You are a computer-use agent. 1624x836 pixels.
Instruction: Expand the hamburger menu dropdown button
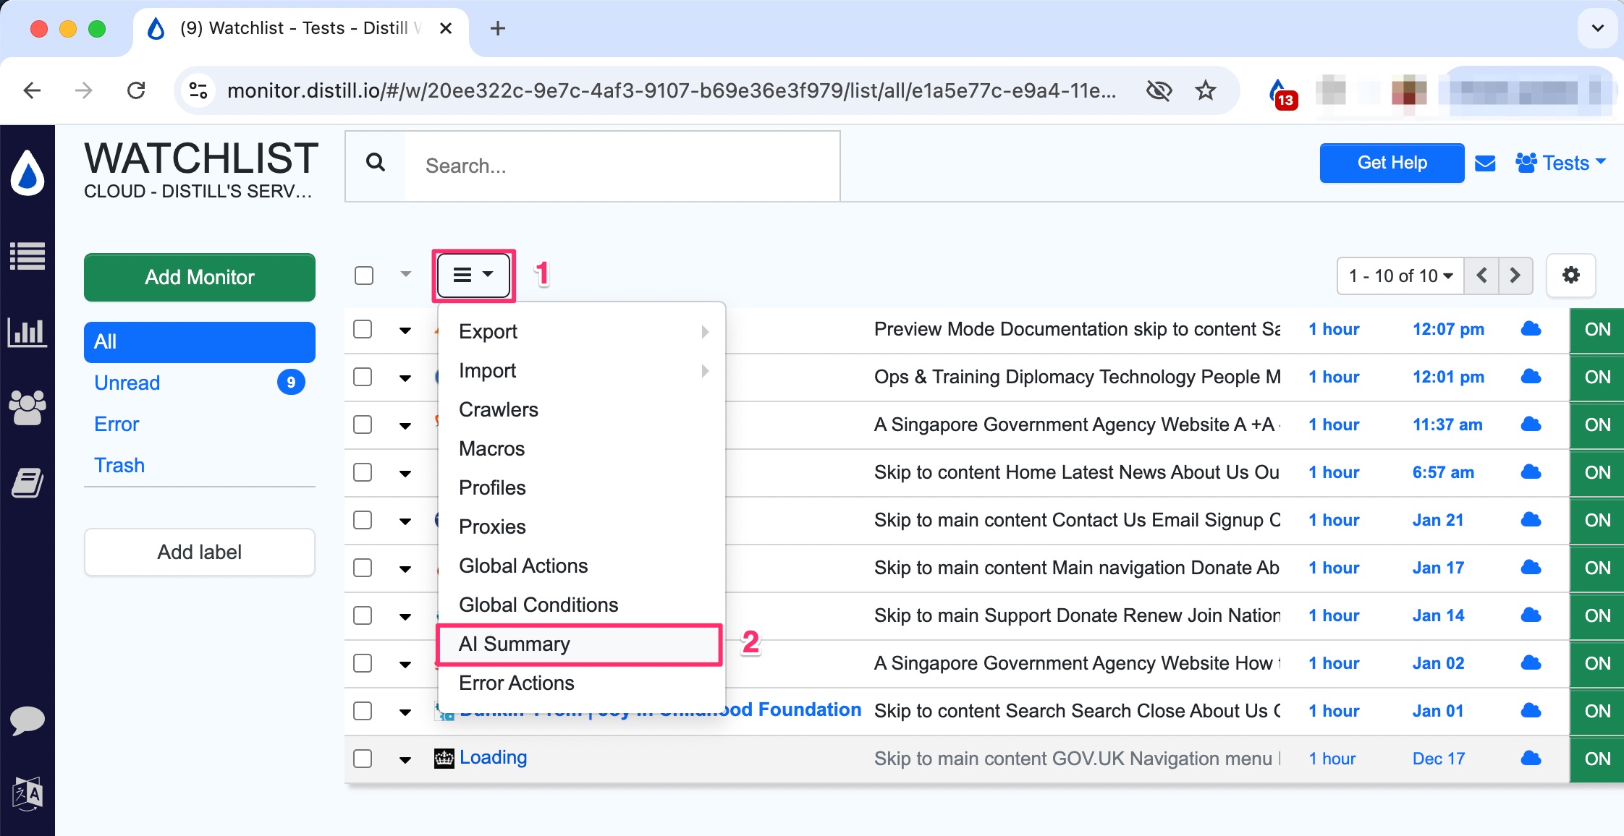(473, 275)
